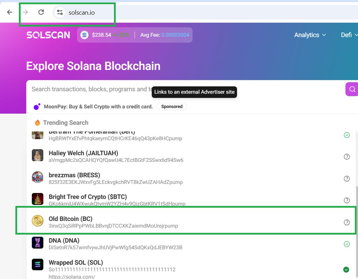Click the Wrapped SOL logo icon
The width and height of the screenshot is (358, 279).
pyautogui.click(x=37, y=264)
